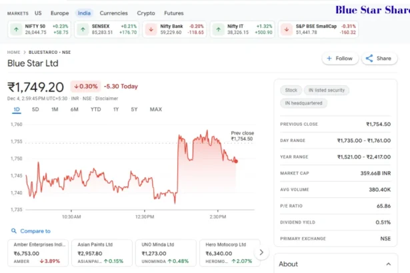
Task: Open the SENSEX index card
Action: pyautogui.click(x=107, y=29)
